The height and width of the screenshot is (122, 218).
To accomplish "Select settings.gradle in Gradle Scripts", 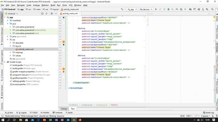I will 25,81.
